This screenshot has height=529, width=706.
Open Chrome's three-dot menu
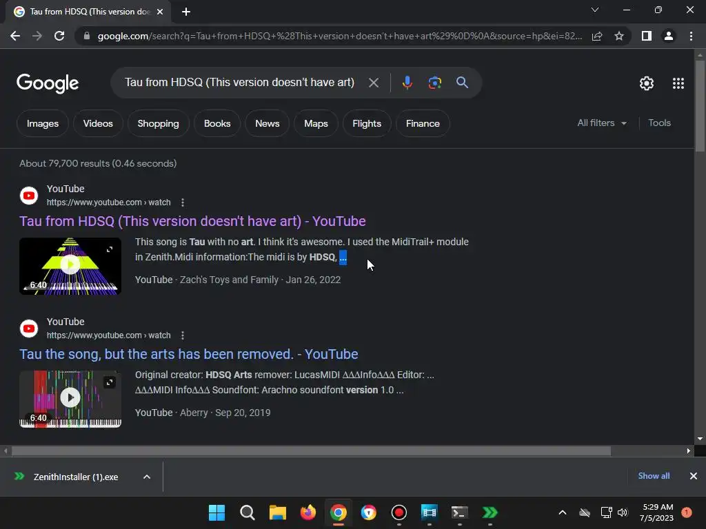[x=691, y=36]
